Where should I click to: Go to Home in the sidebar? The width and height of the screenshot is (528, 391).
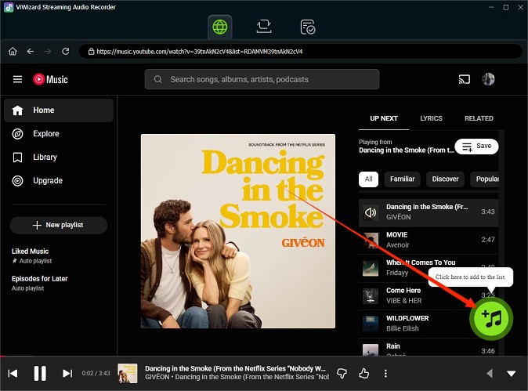click(x=59, y=110)
